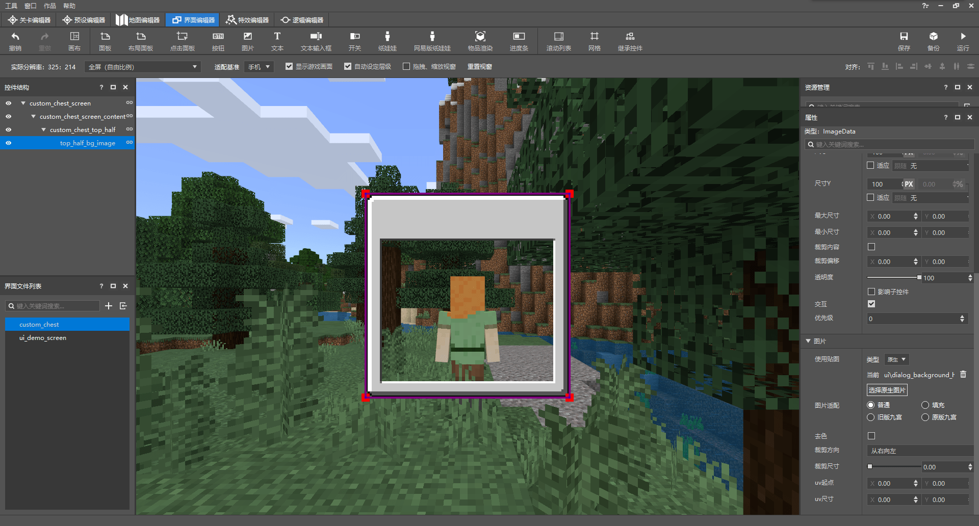Click the 选择原生图片 button

887,390
